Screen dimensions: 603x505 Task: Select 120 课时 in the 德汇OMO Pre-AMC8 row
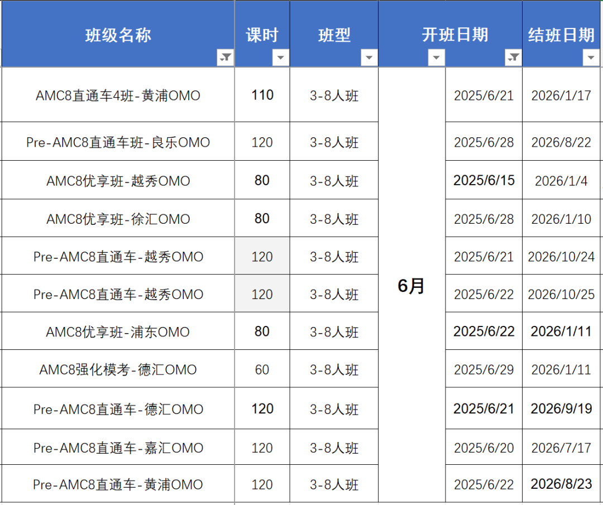262,408
